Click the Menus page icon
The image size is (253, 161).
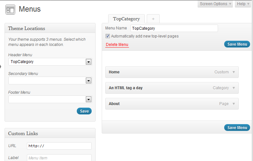point(10,9)
